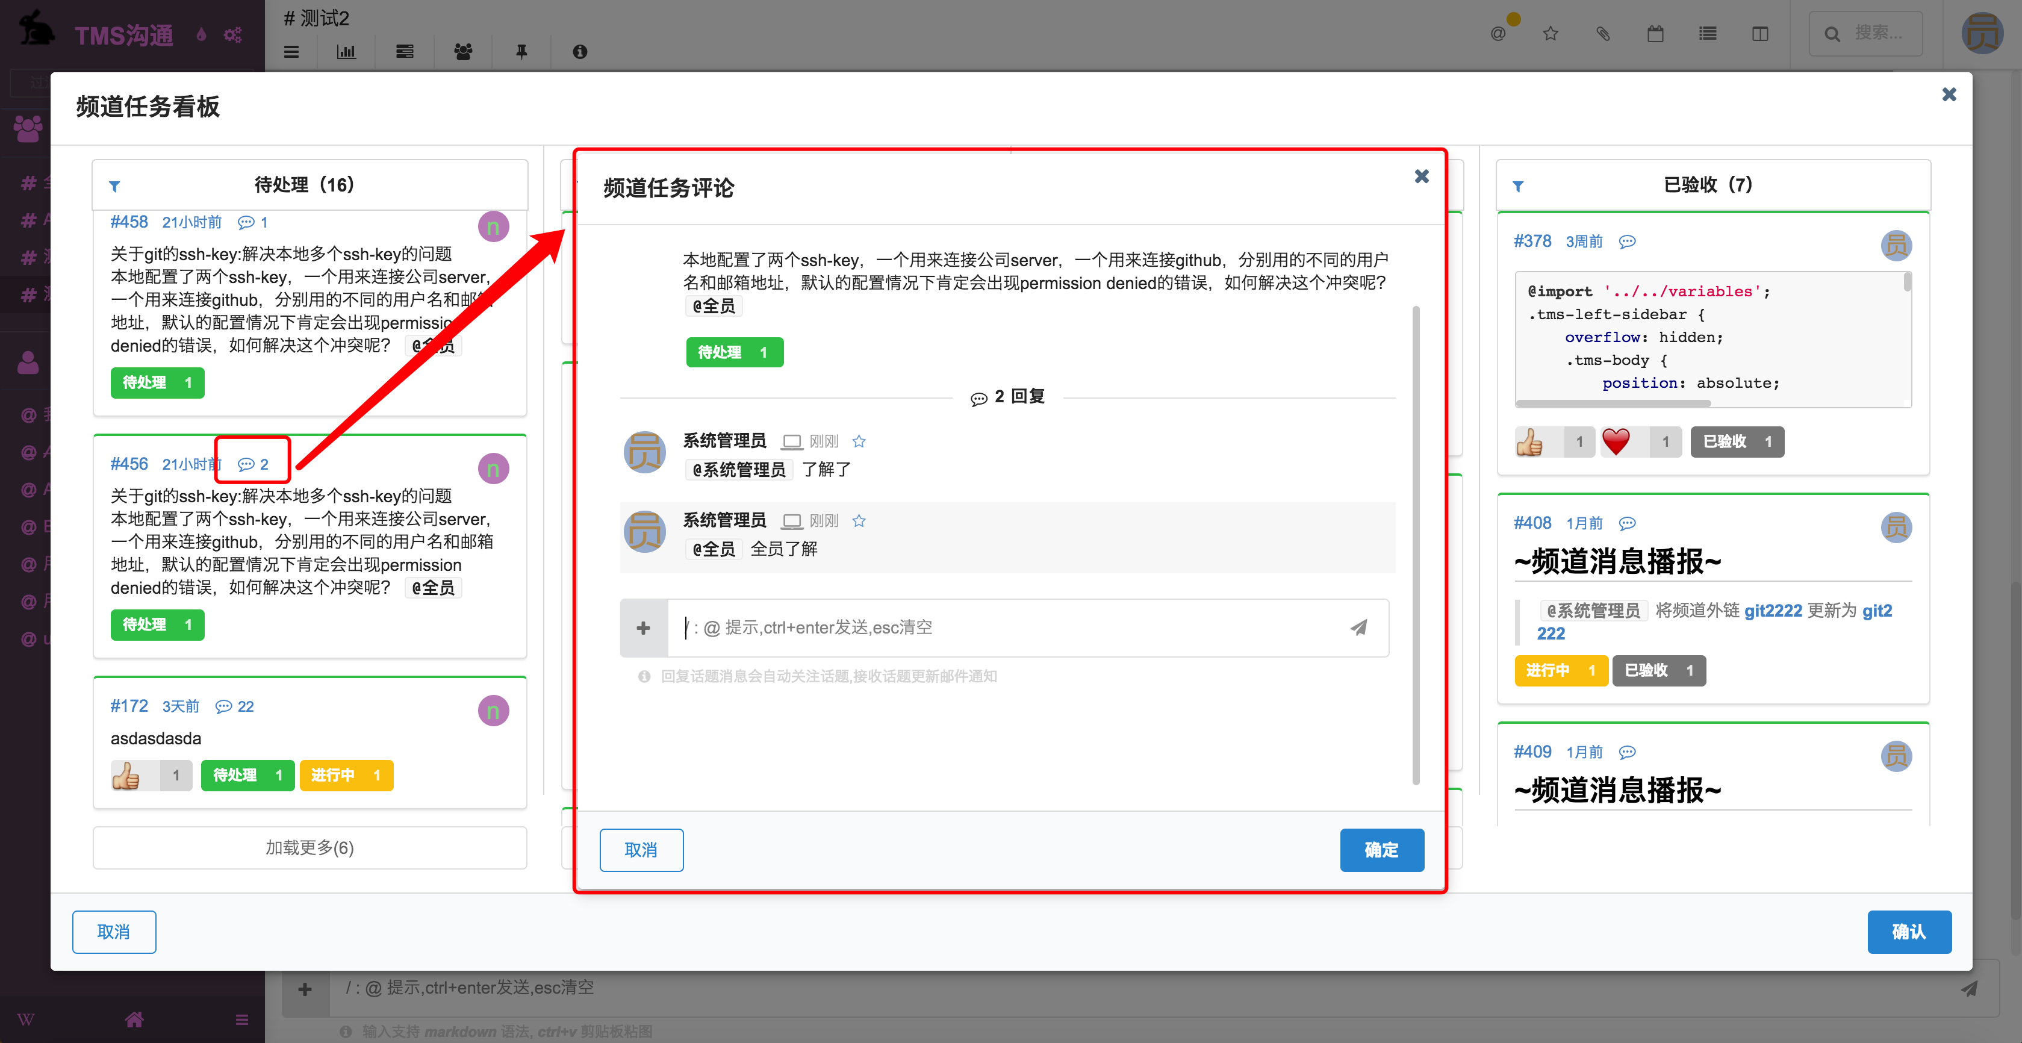Image resolution: width=2022 pixels, height=1043 pixels.
Task: Click the send paper-plane icon in comment box
Action: (x=1358, y=627)
